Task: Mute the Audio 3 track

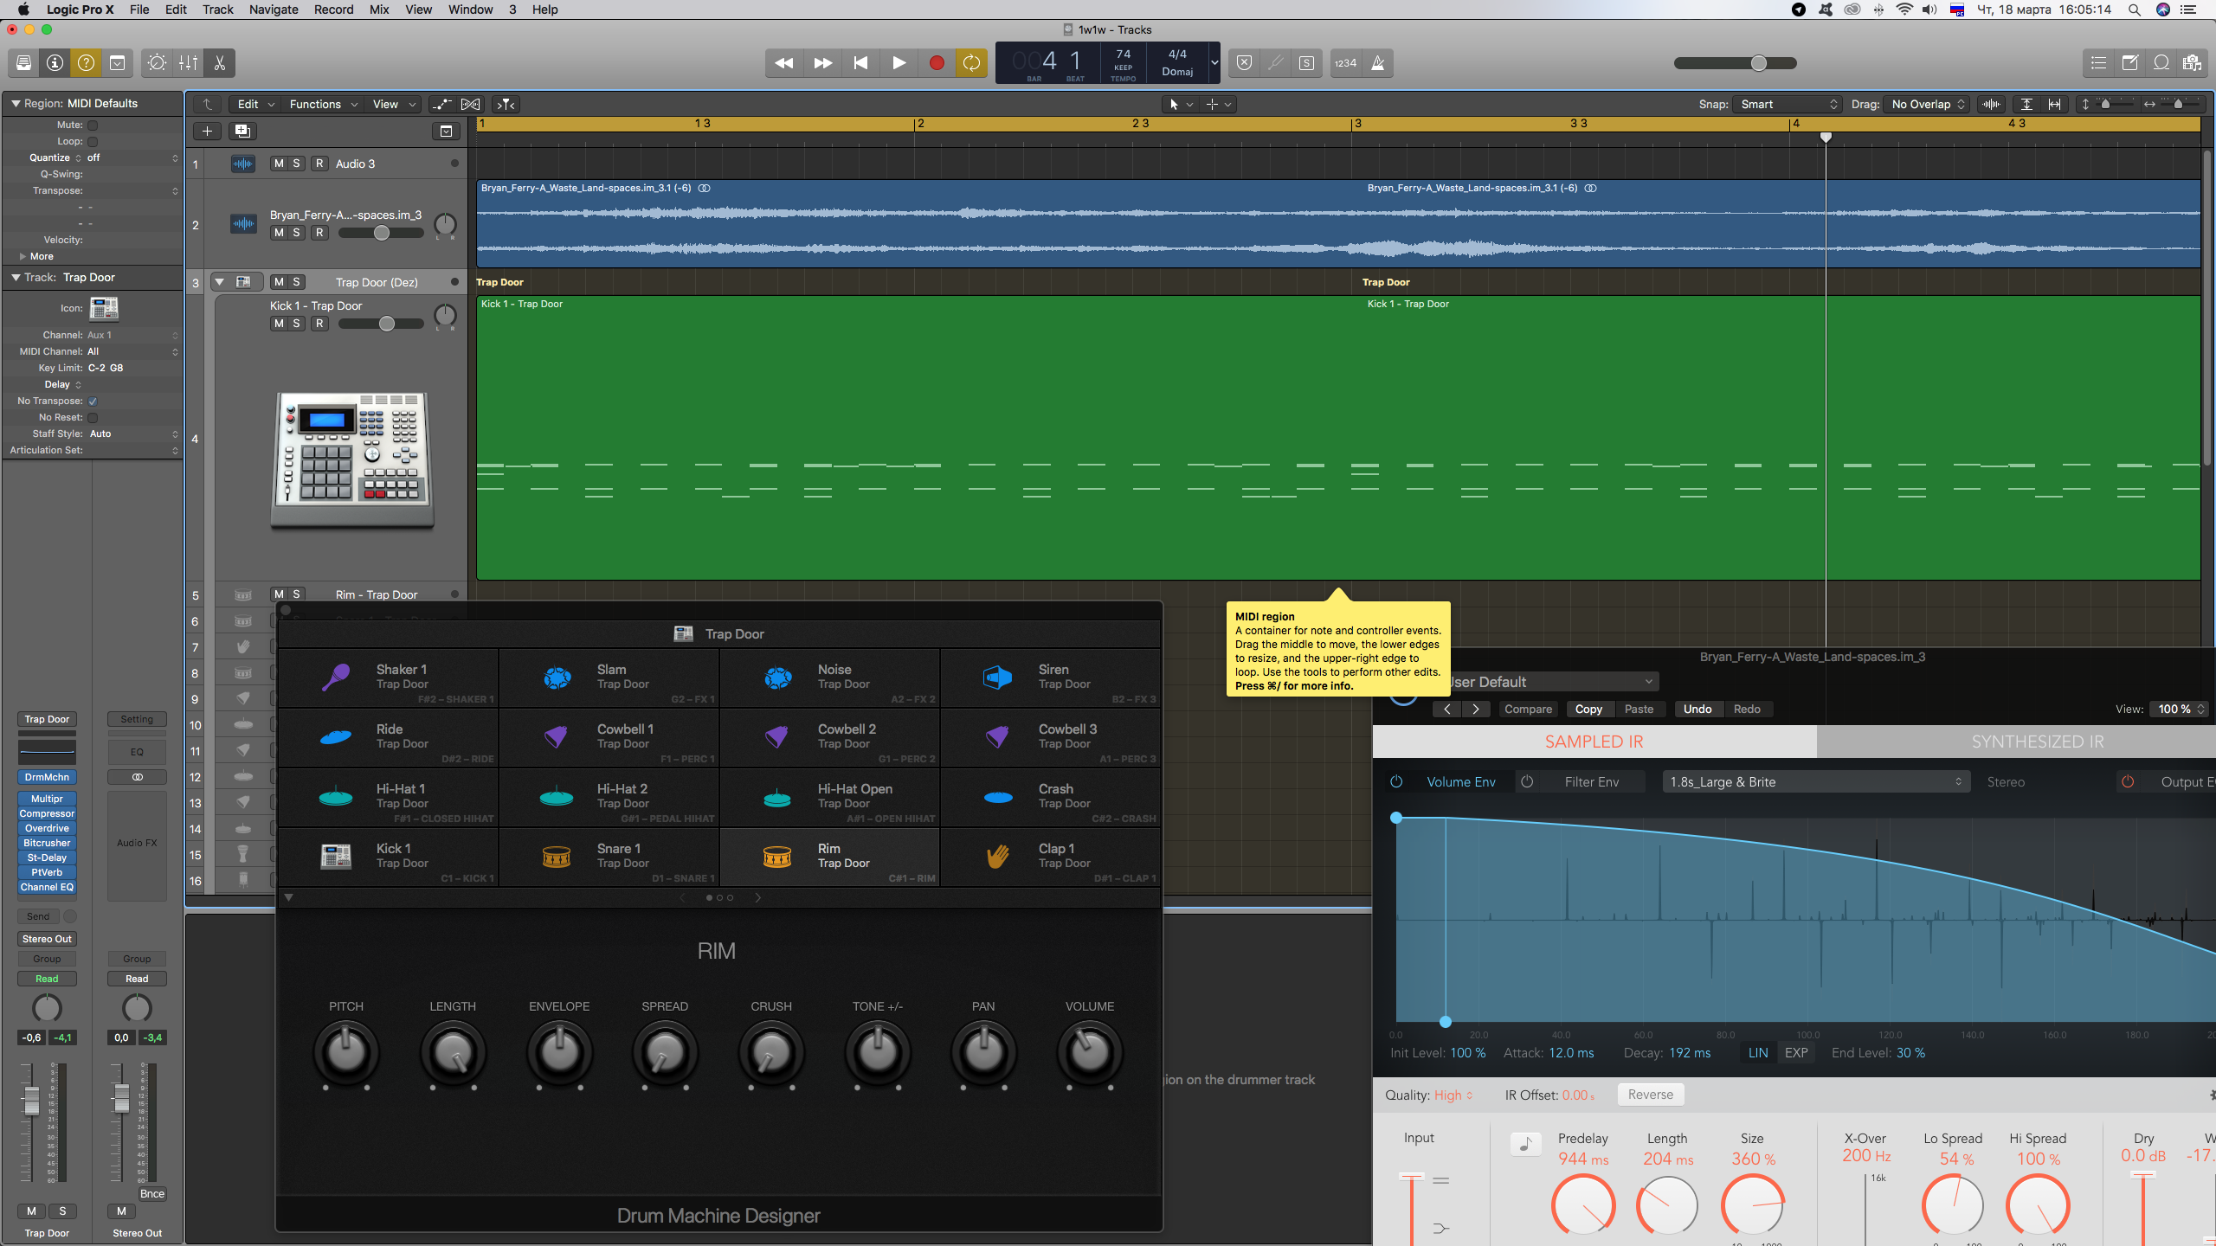Action: 279,164
